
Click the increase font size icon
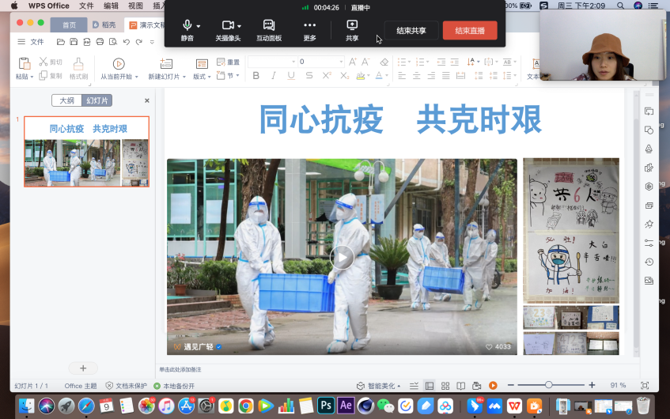[x=350, y=62]
